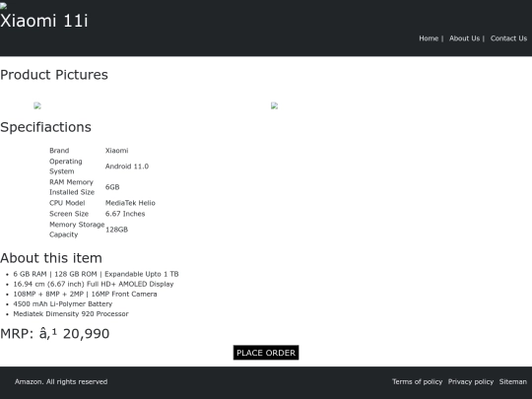Select the Operating System label cell
The height and width of the screenshot is (399, 532).
[x=66, y=166]
